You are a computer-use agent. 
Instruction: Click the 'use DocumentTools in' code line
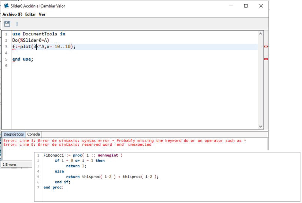tap(39, 34)
